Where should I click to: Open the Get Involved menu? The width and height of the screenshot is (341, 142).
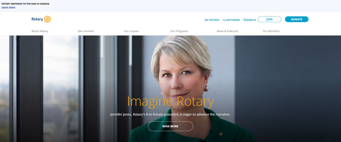click(x=86, y=31)
